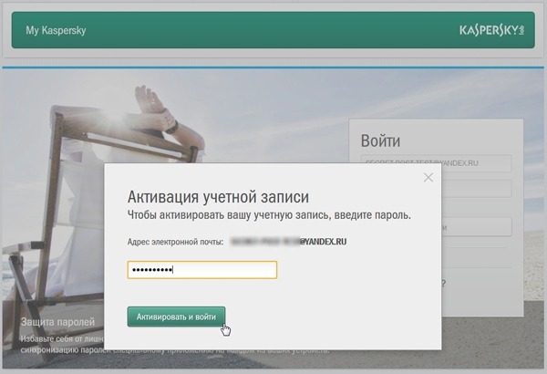547x374 pixels.
Task: Click the activation instruction text about password
Action: 269,215
